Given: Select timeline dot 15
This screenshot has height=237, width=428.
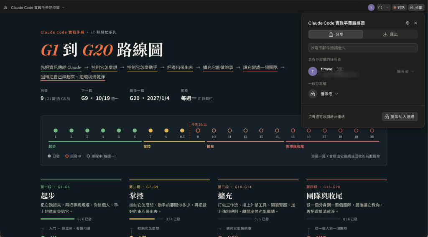Looking at the screenshot, I should [293, 131].
